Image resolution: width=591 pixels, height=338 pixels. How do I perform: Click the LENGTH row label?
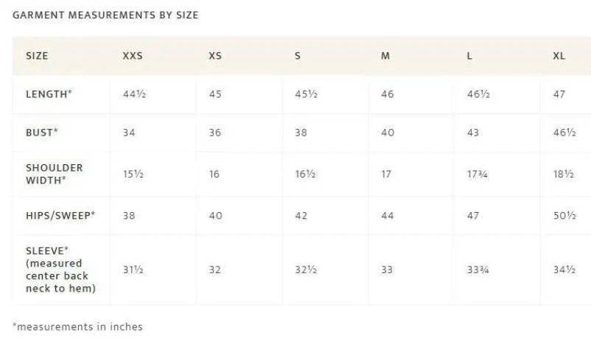[49, 94]
